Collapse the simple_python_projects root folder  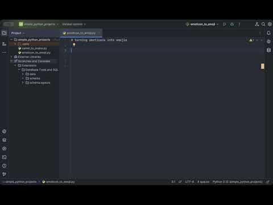pyautogui.click(x=11, y=40)
